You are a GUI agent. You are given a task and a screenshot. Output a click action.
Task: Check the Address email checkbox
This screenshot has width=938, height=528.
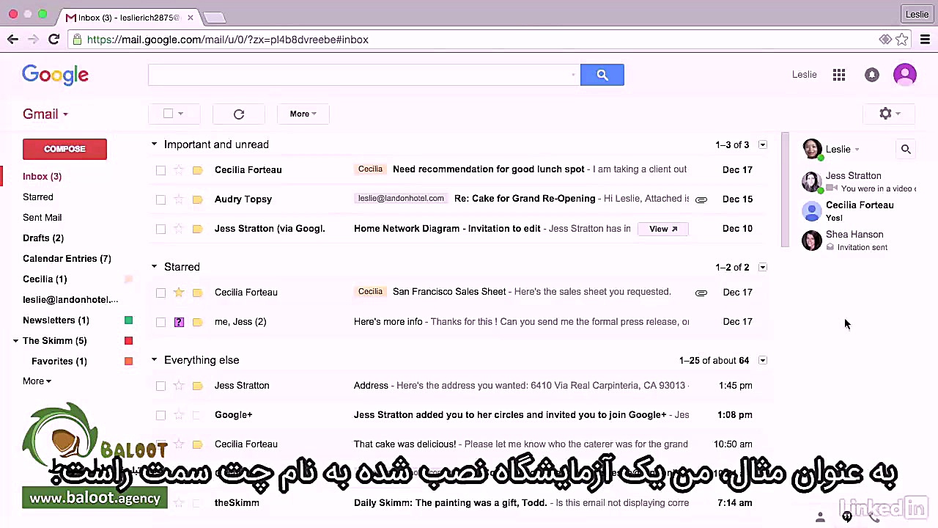[160, 386]
